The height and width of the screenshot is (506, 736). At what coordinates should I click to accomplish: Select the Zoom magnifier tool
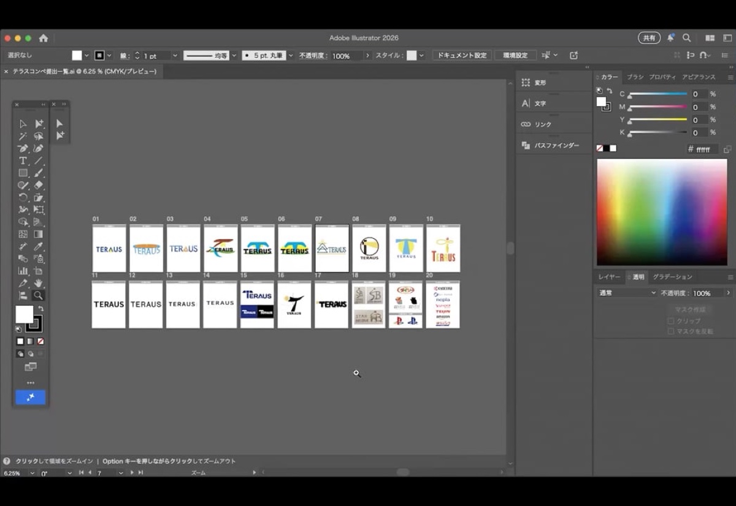coord(39,295)
